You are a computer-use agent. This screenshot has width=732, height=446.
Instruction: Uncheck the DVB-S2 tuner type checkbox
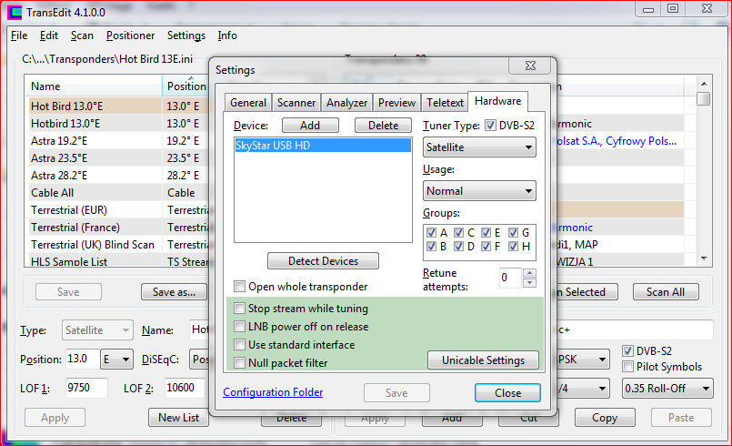tap(491, 126)
